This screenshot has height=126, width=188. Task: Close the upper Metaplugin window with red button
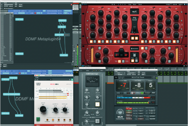point(71,5)
